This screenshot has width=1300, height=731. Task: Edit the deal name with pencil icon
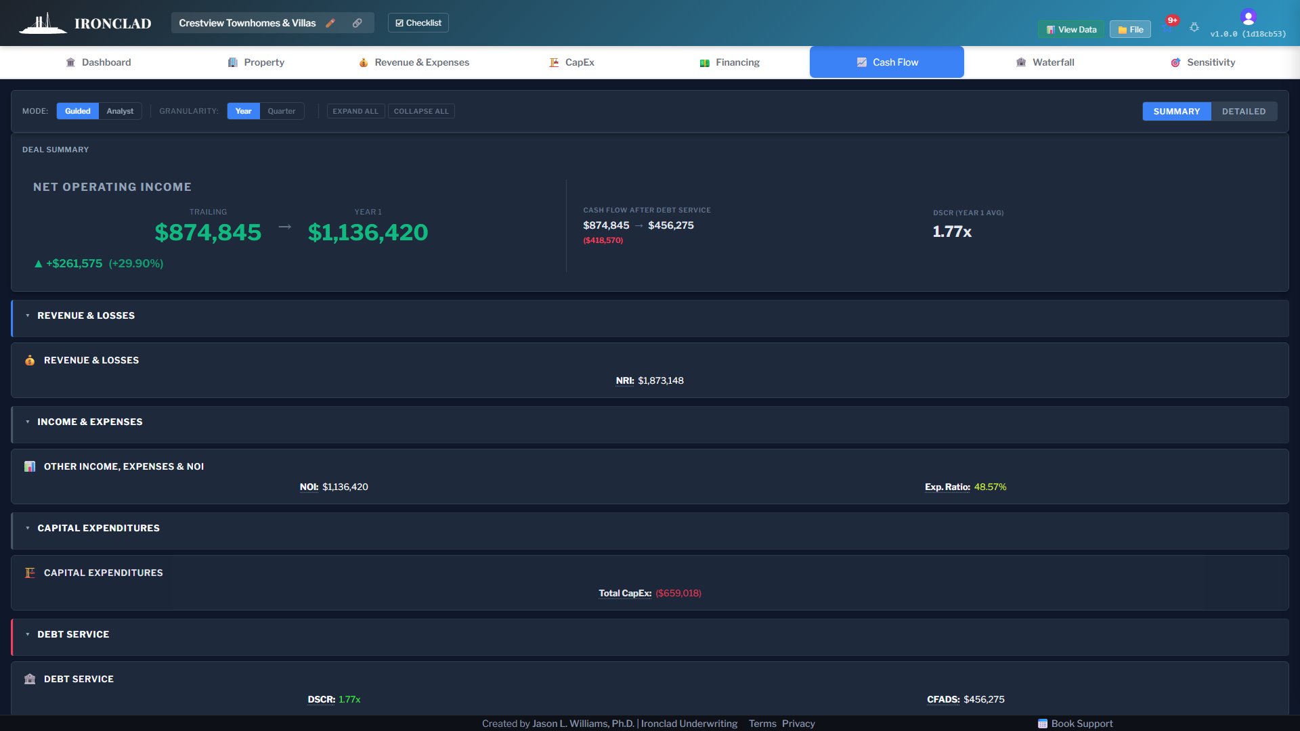(x=330, y=23)
